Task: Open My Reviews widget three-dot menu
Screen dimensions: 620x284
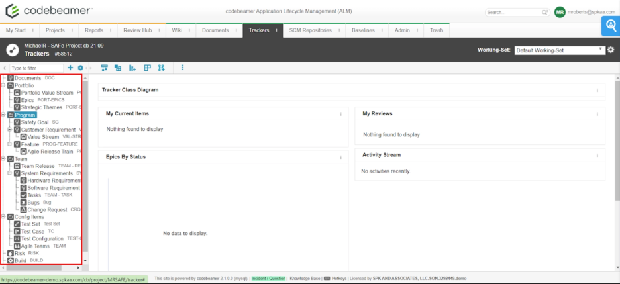Action: tap(597, 114)
